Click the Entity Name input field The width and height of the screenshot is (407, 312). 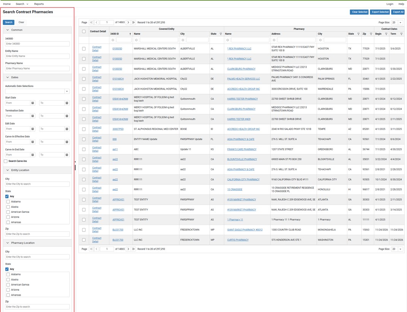click(x=37, y=56)
